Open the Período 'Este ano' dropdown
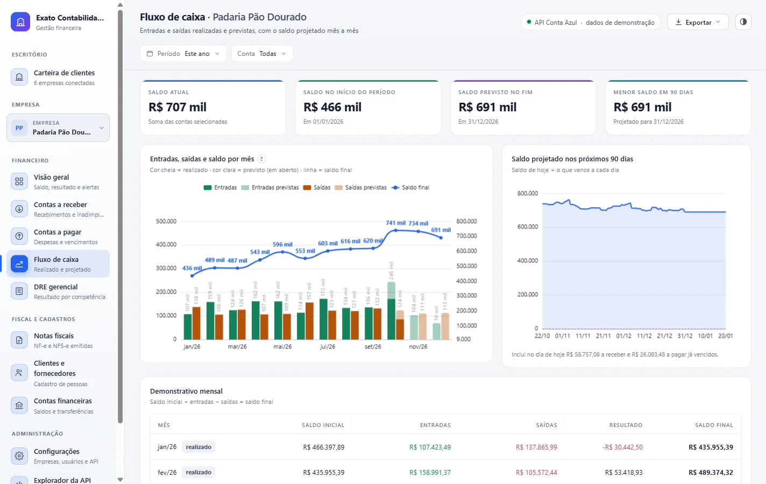Image resolution: width=766 pixels, height=484 pixels. tap(183, 54)
